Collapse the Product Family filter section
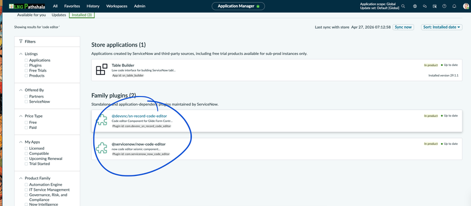 (x=21, y=178)
